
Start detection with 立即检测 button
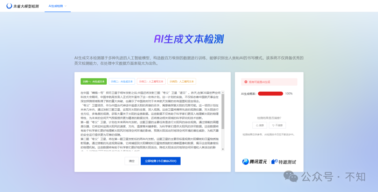161,161
